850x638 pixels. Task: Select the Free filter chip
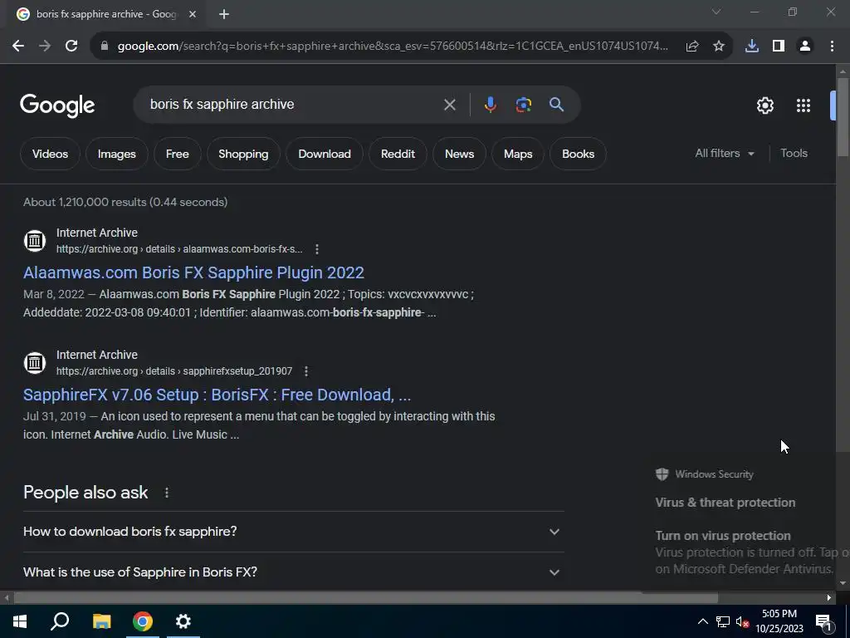[178, 154]
